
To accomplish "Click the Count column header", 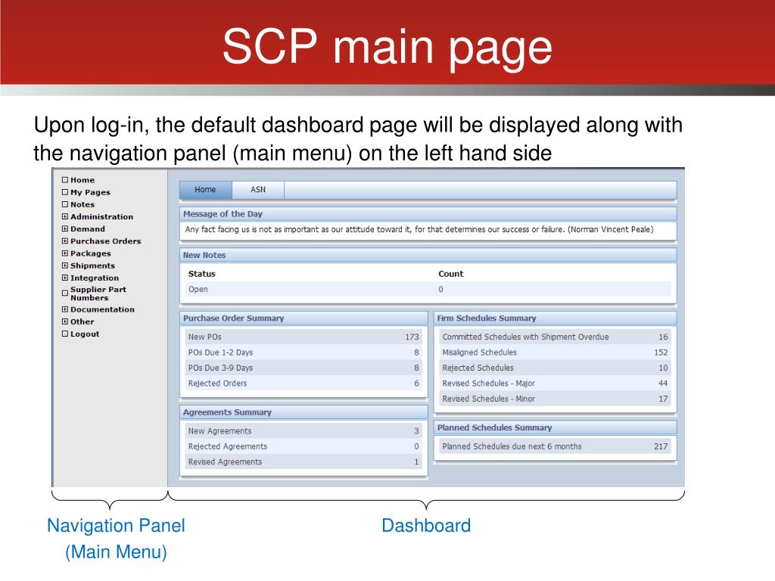I will (451, 274).
